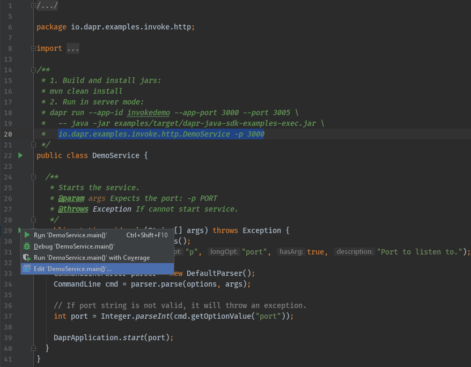Click line number 20 in the gutter

tap(8, 134)
